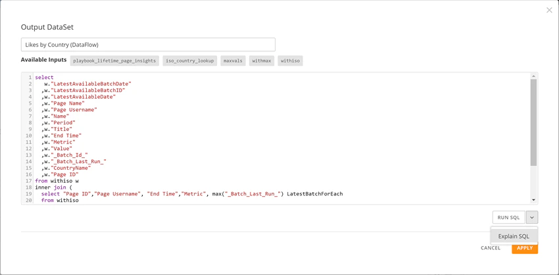
Task: Click the LatestBatchForEach alias text
Action: pyautogui.click(x=315, y=194)
